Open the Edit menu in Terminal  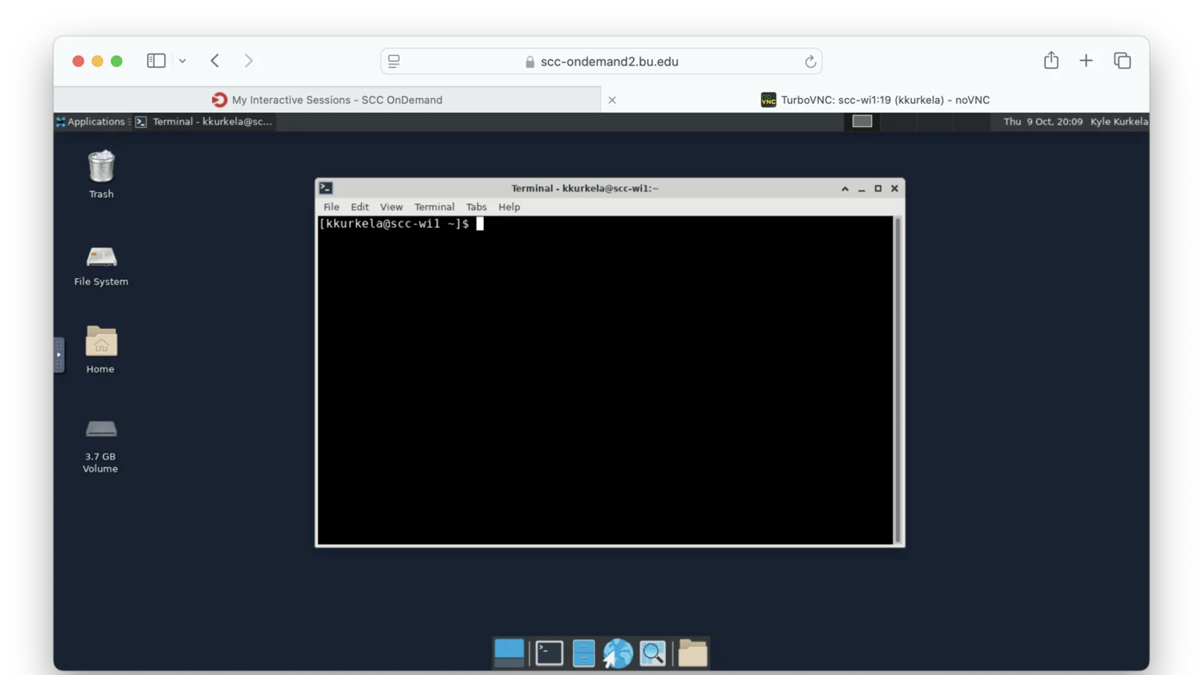[x=360, y=207]
